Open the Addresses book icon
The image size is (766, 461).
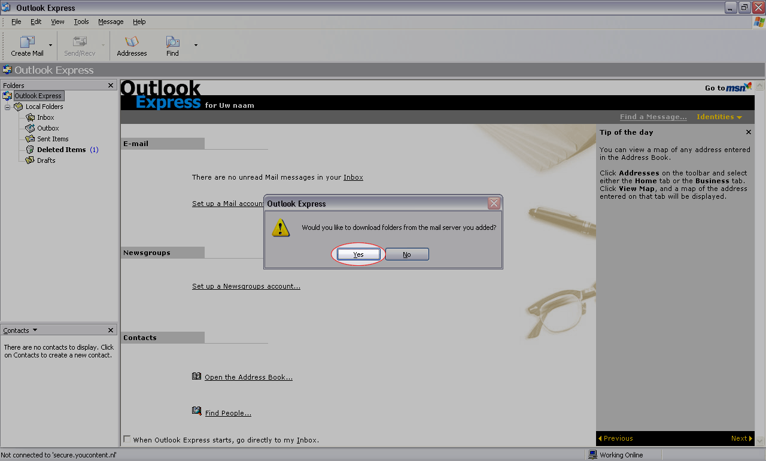click(x=132, y=43)
